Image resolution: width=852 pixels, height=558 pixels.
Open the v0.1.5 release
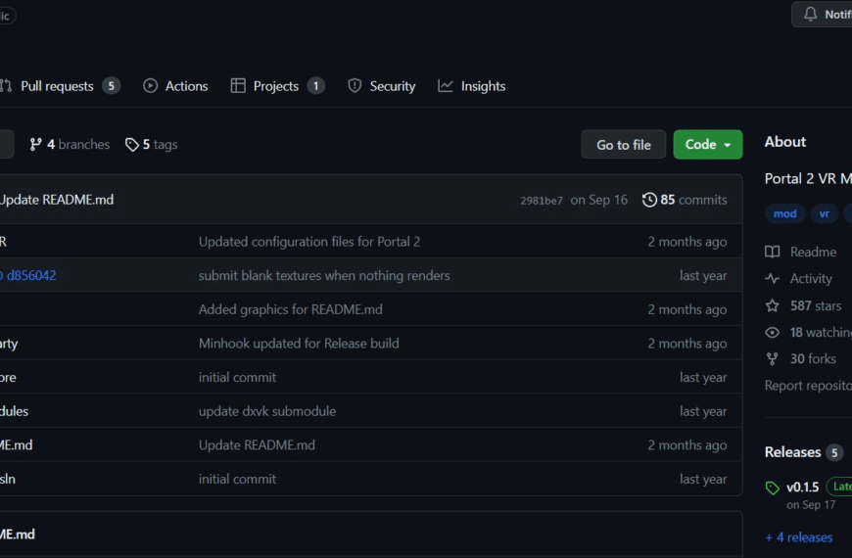802,487
